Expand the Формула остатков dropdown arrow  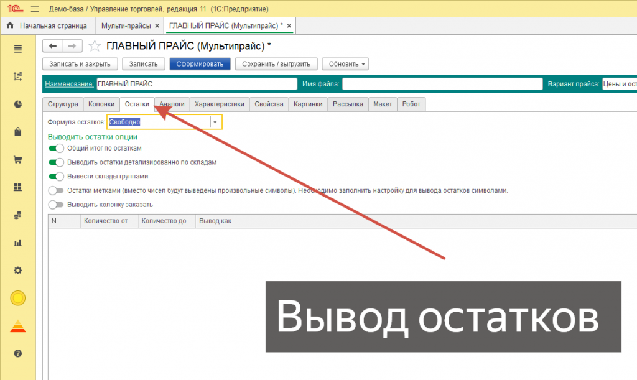click(x=215, y=122)
